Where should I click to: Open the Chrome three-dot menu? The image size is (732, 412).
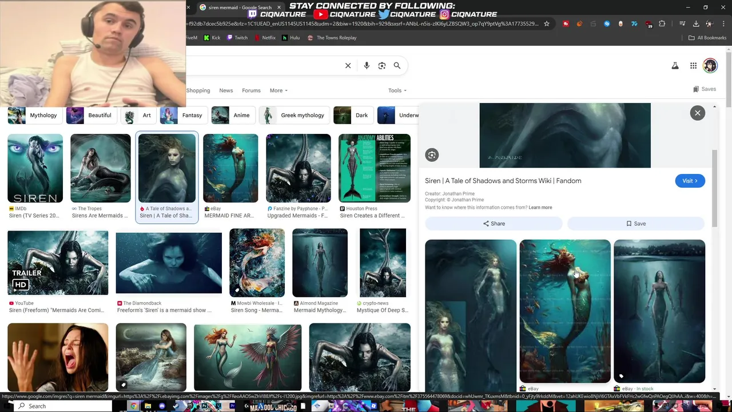pos(723,24)
